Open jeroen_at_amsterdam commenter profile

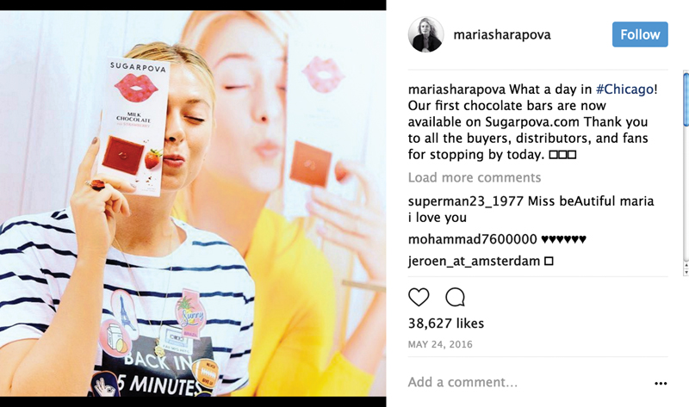474,262
